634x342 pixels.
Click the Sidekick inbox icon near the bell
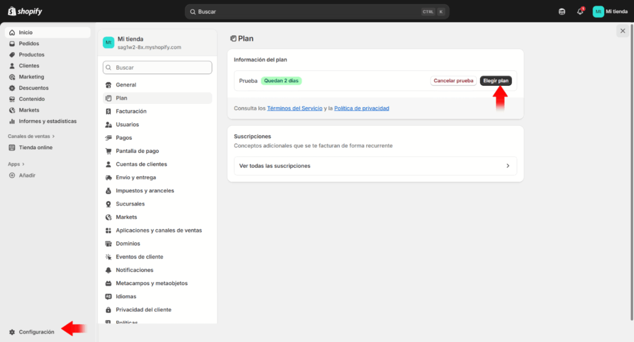pyautogui.click(x=562, y=11)
